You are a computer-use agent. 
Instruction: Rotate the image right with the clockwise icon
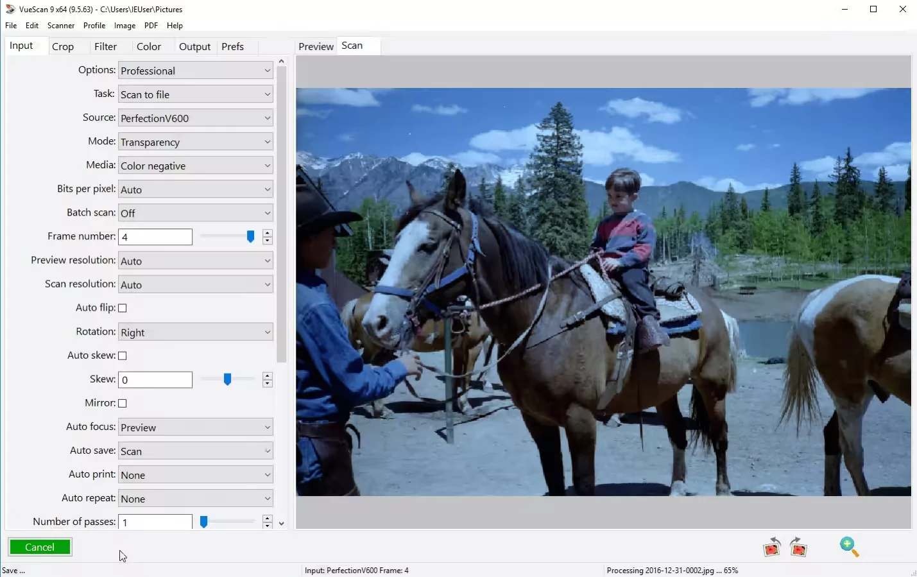(x=798, y=547)
